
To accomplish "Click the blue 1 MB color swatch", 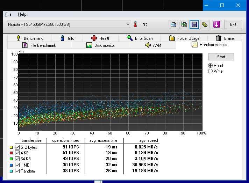I will [x=11, y=165].
